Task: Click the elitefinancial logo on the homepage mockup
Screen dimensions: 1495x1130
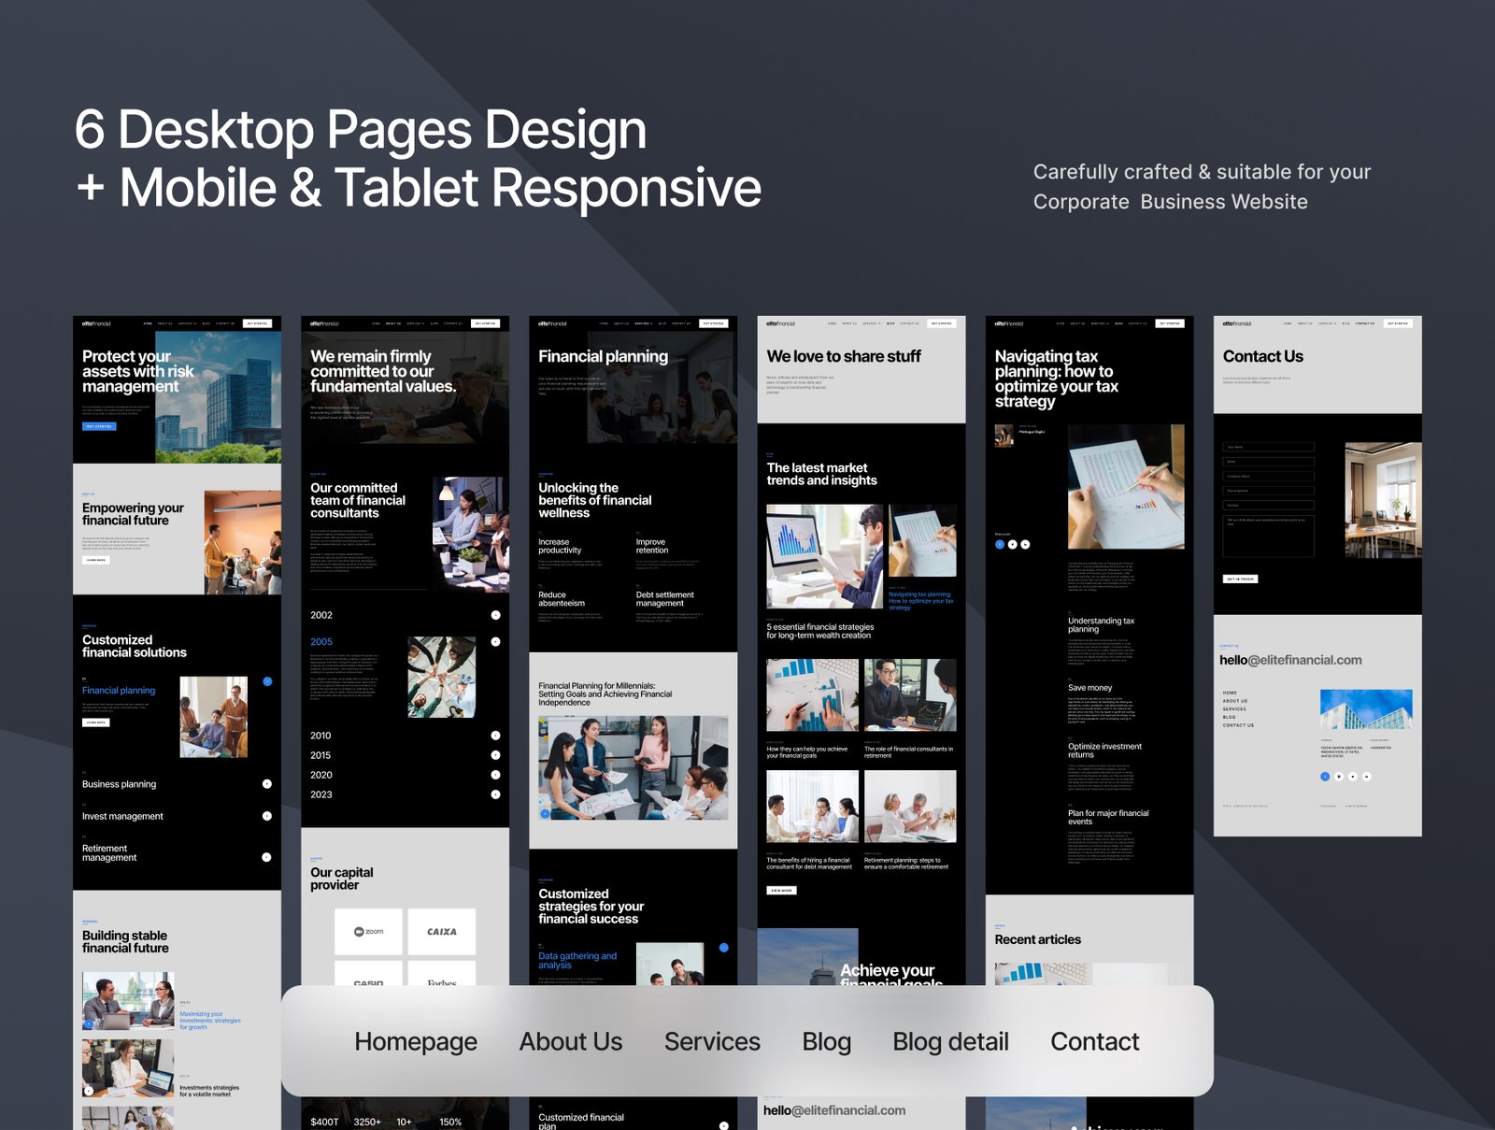Action: 96,323
